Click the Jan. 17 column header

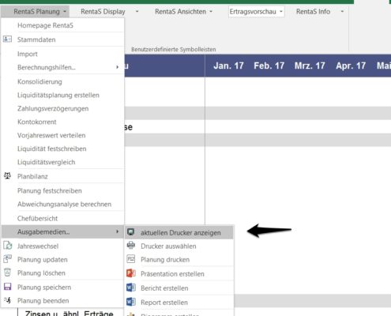228,66
